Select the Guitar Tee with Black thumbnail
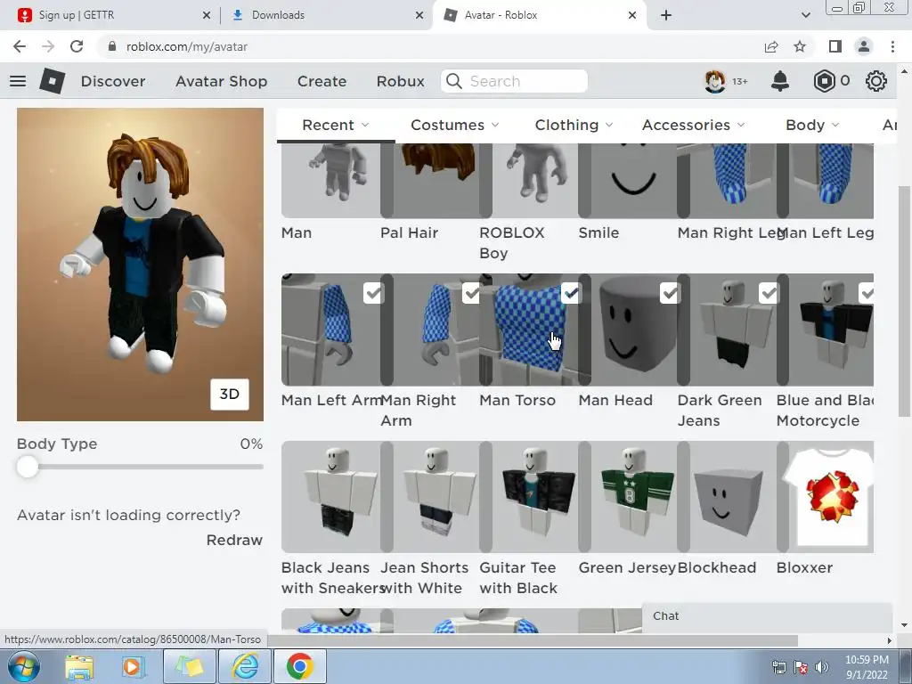Viewport: 912px width, 684px height. point(528,497)
